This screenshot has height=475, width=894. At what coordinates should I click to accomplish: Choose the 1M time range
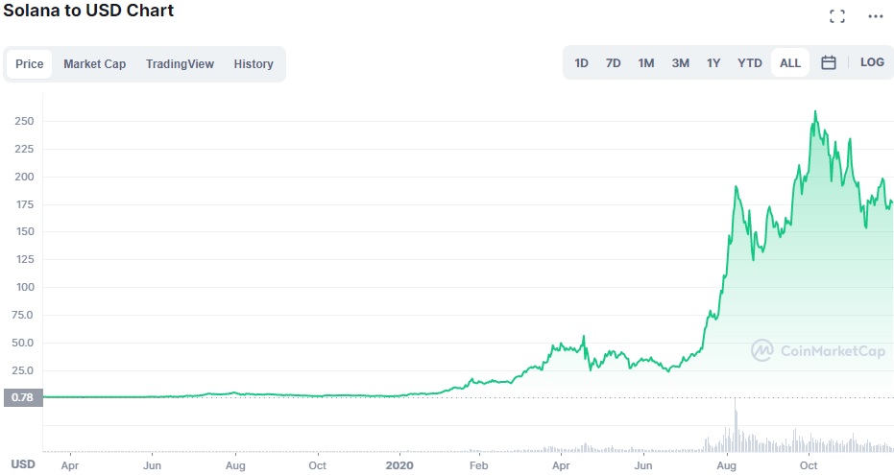(645, 62)
